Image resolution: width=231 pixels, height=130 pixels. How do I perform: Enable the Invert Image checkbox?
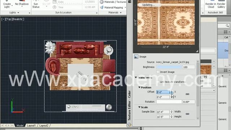point(158,72)
